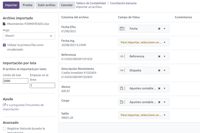Clear the Cargo row field mapping
This screenshot has height=133, width=200.
159,102
